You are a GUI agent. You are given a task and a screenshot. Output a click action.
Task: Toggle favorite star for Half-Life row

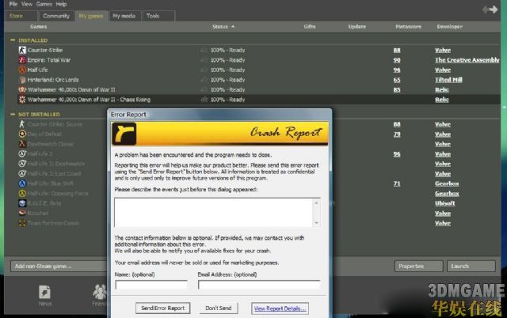coord(204,70)
